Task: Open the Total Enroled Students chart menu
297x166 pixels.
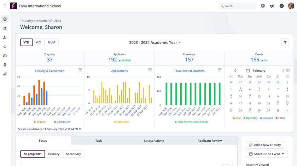Action: click(x=220, y=70)
